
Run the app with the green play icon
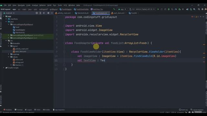pos(158,9)
